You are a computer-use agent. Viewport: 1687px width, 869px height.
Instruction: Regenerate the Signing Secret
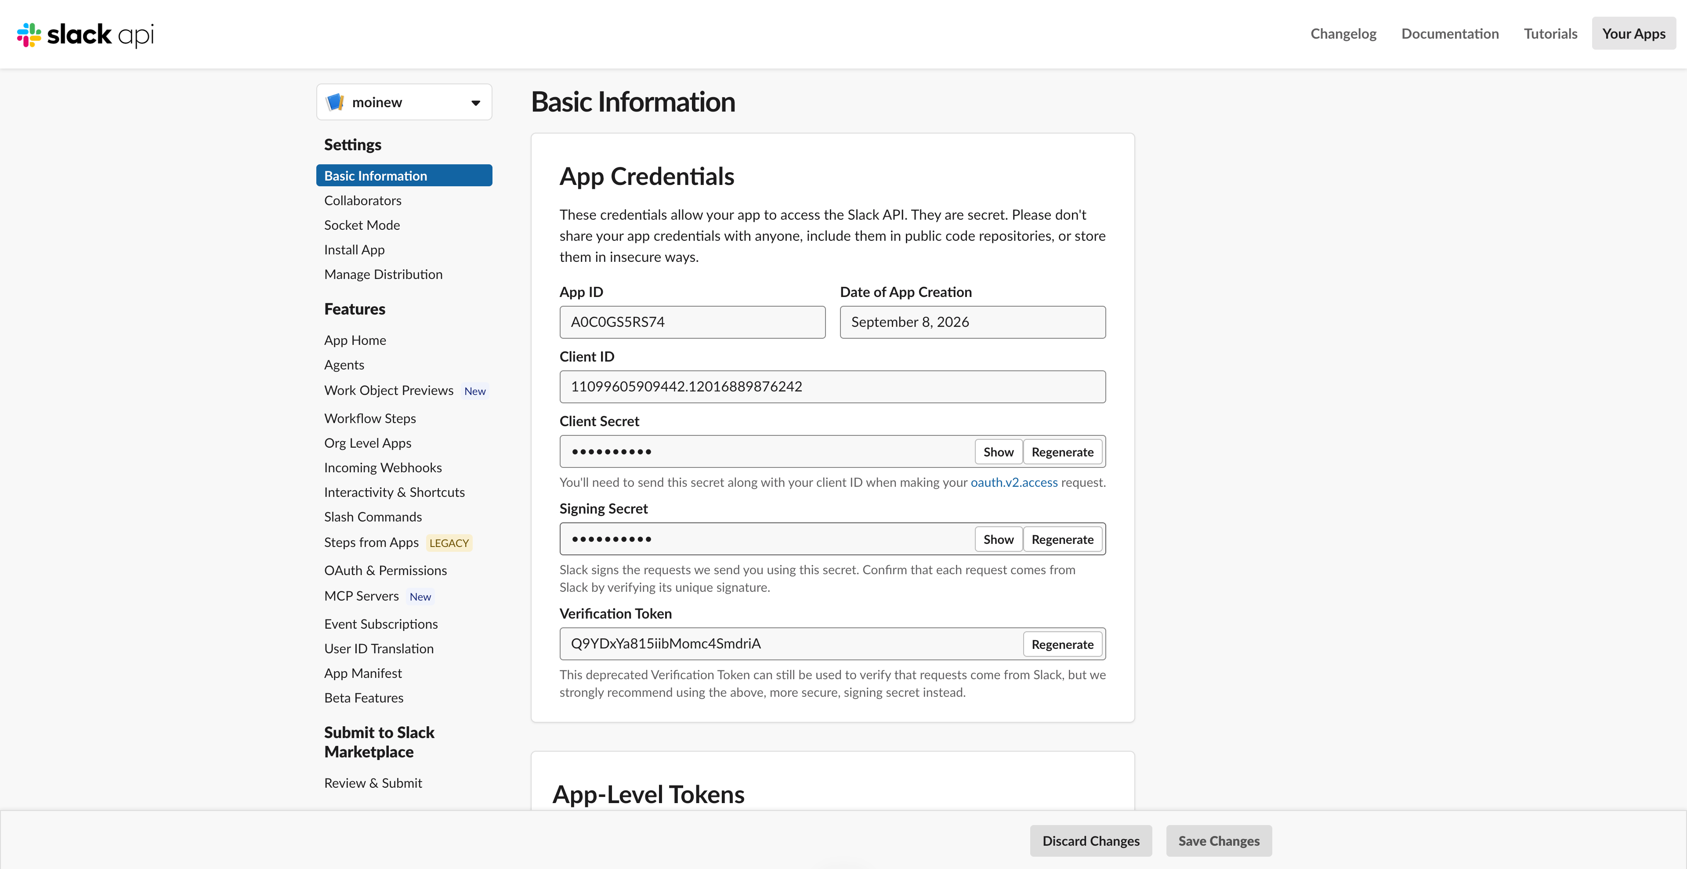tap(1062, 540)
